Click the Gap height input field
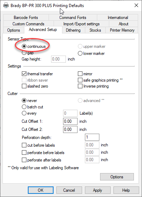The height and width of the screenshot is (197, 142). 58,59
